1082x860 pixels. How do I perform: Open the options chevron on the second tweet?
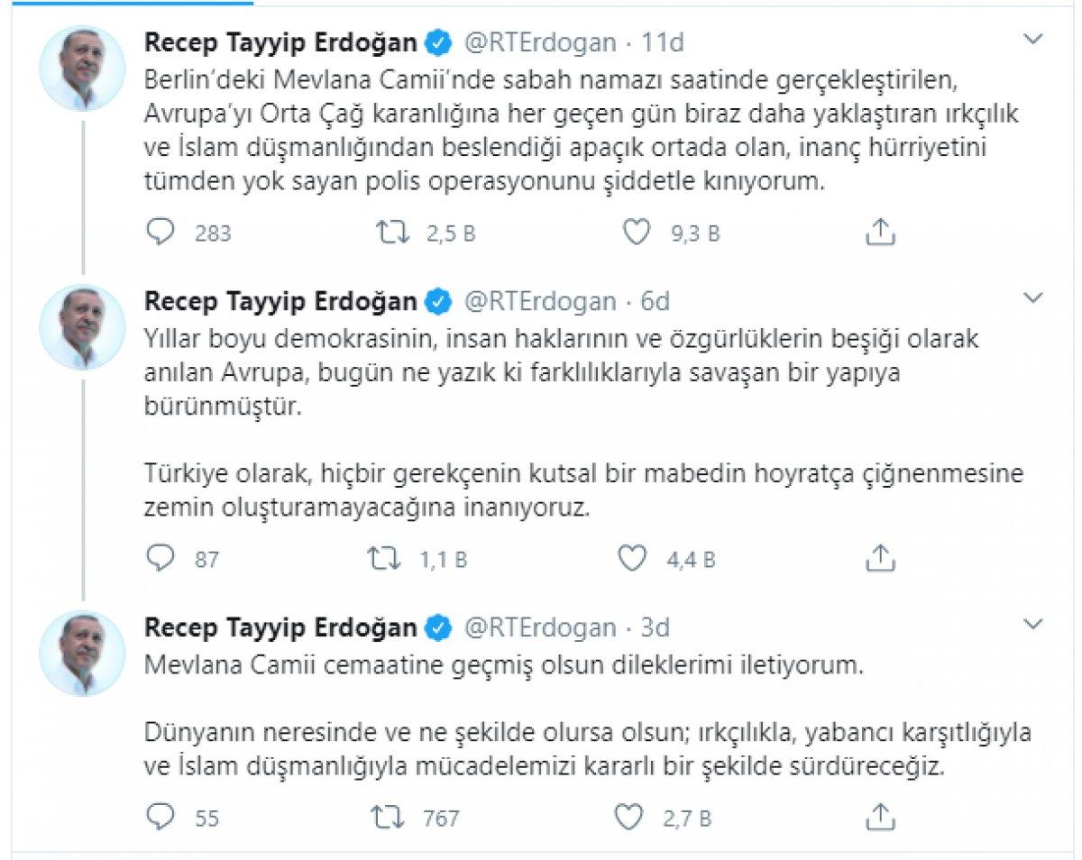coord(1033,297)
